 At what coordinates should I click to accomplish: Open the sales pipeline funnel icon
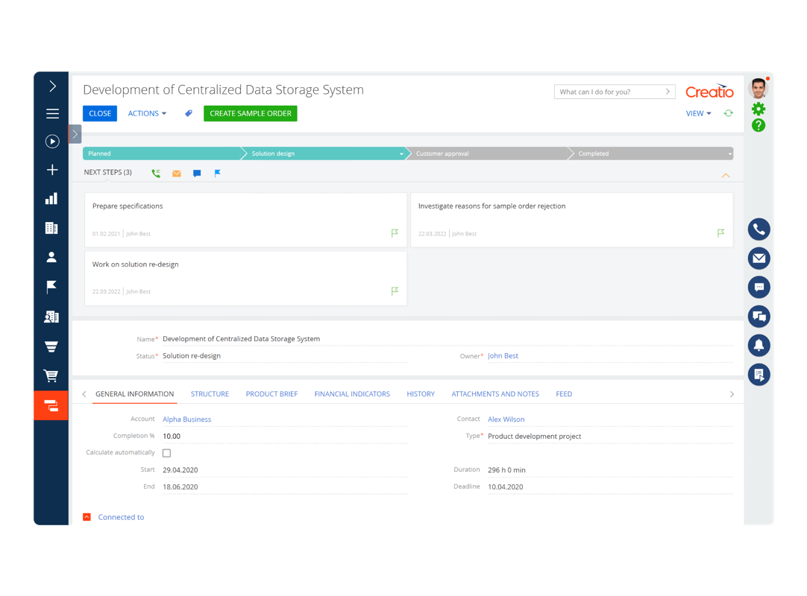click(x=51, y=346)
